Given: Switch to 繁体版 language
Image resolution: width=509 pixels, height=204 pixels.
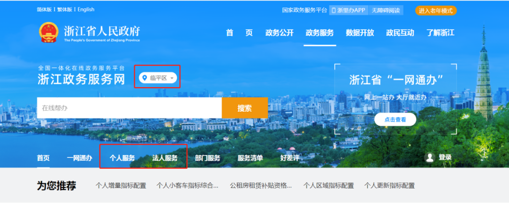Looking at the screenshot, I should point(65,9).
